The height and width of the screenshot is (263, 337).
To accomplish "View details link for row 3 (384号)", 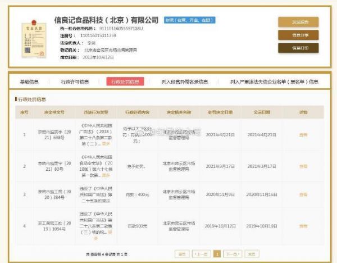I will [x=303, y=194].
